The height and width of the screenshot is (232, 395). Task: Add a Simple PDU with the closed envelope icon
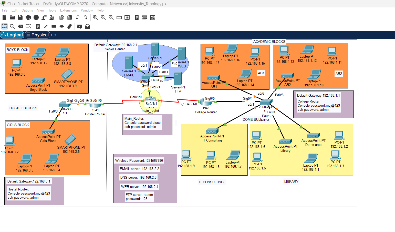(x=79, y=26)
